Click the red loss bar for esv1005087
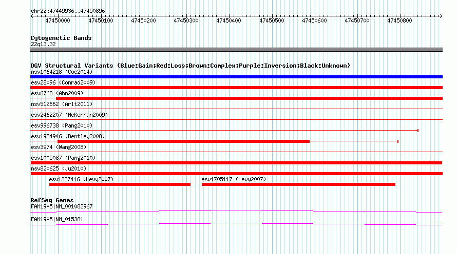This screenshot has height=254, width=457. 236,163
